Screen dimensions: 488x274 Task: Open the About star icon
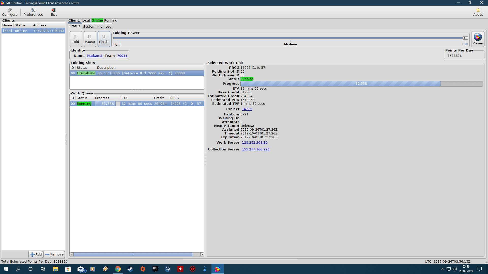pyautogui.click(x=478, y=12)
